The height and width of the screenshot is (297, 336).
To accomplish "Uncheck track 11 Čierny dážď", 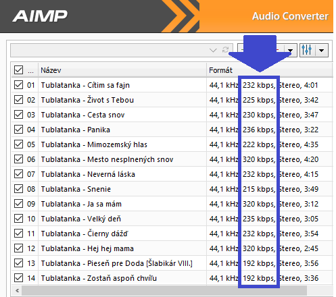I will pos(18,234).
